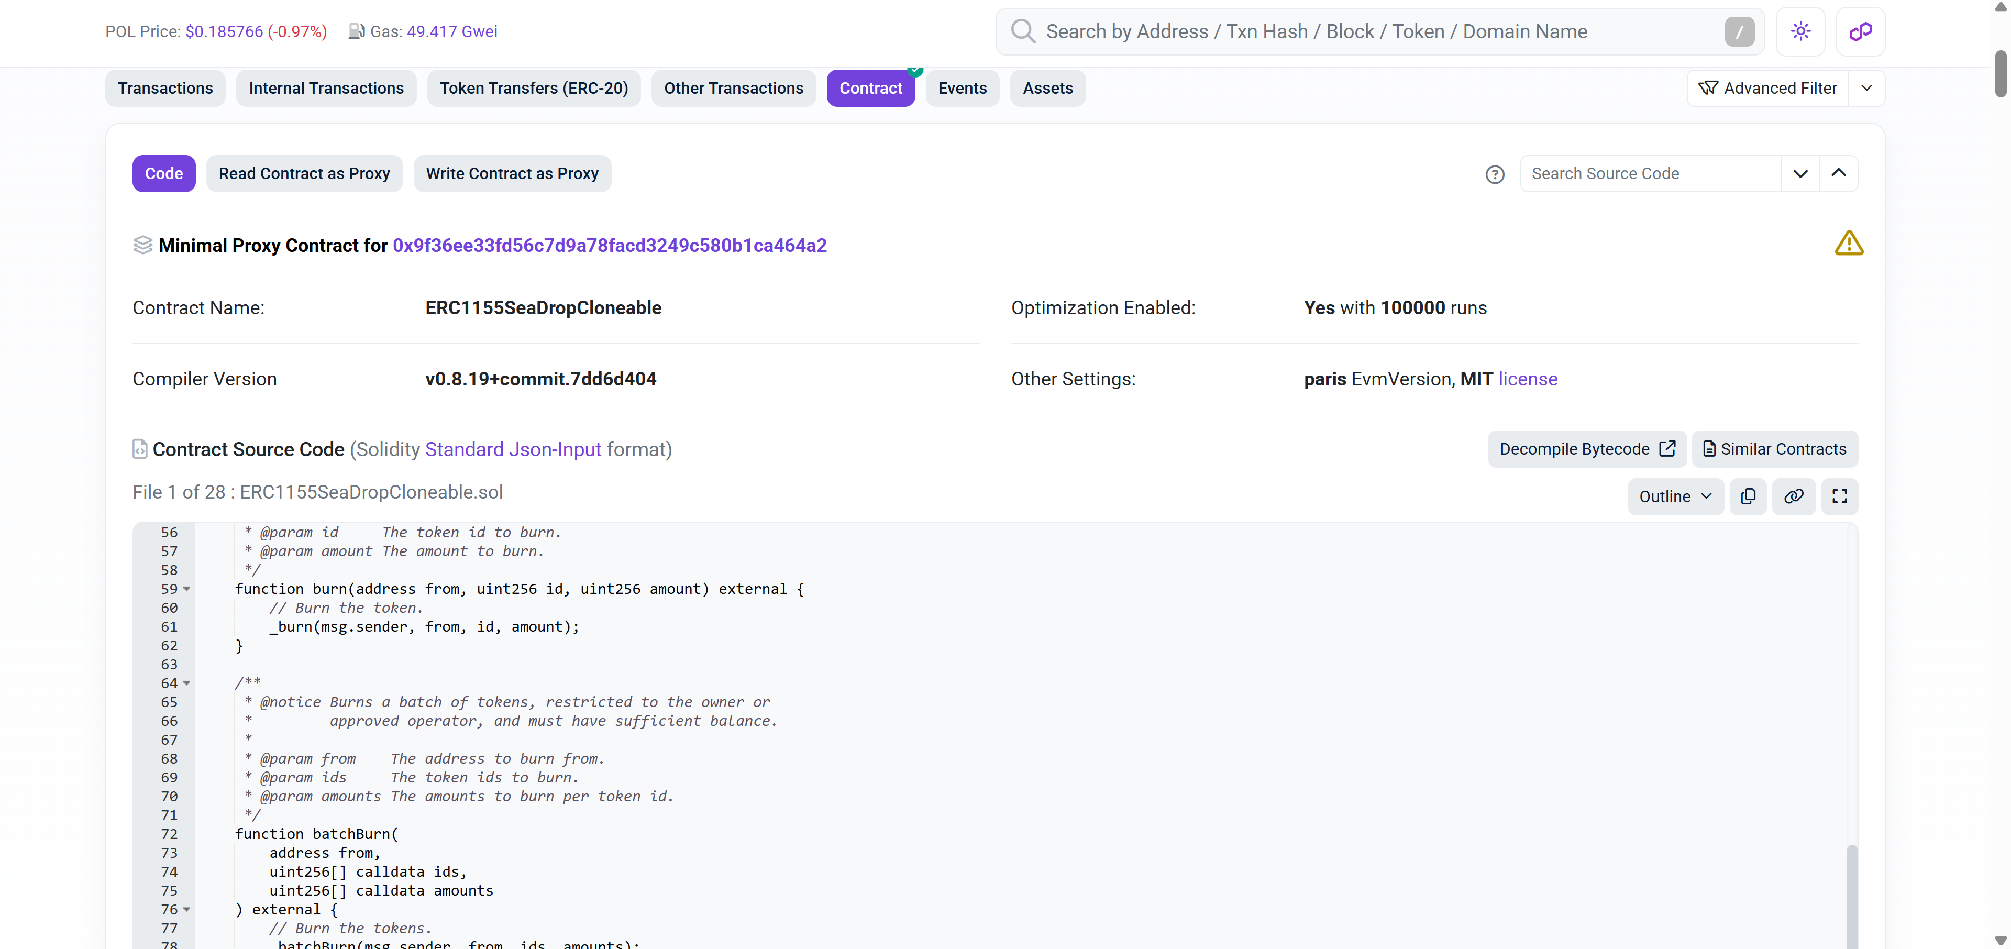This screenshot has width=2011, height=949.
Task: Click the source code search help icon
Action: coord(1494,174)
